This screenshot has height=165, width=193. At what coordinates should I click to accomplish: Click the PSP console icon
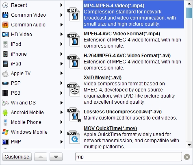pyautogui.click(x=5, y=83)
